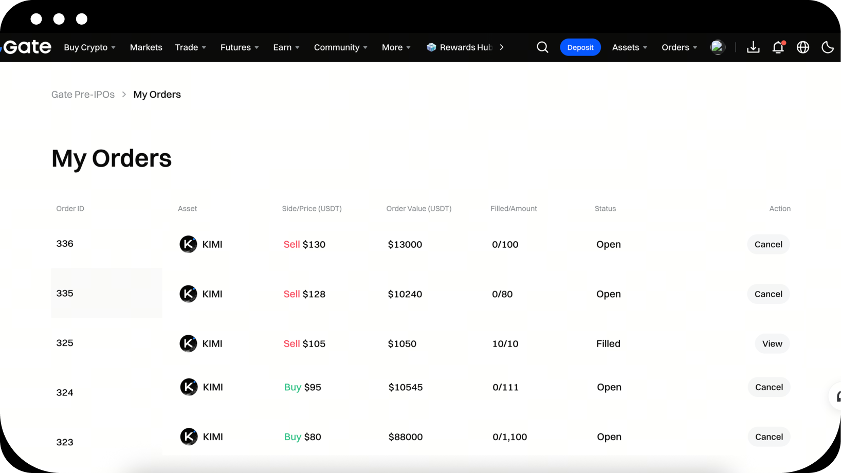Open the notifications bell
This screenshot has width=841, height=473.
click(x=778, y=47)
